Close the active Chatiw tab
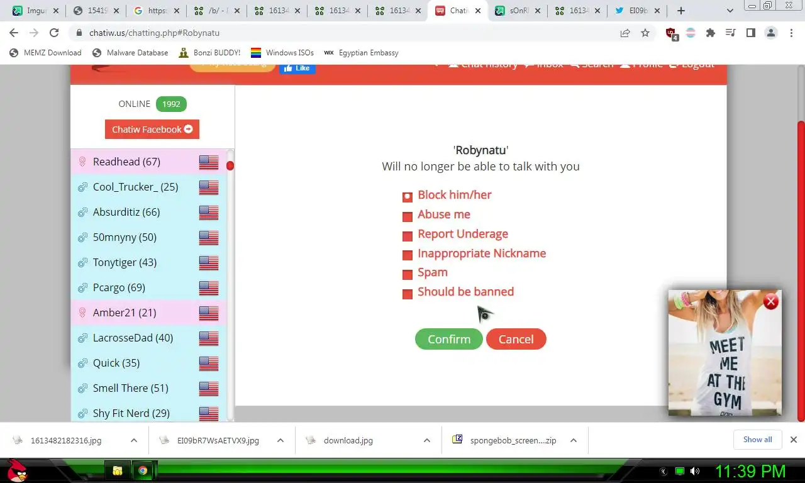Viewport: 805px width, 483px height. click(478, 11)
